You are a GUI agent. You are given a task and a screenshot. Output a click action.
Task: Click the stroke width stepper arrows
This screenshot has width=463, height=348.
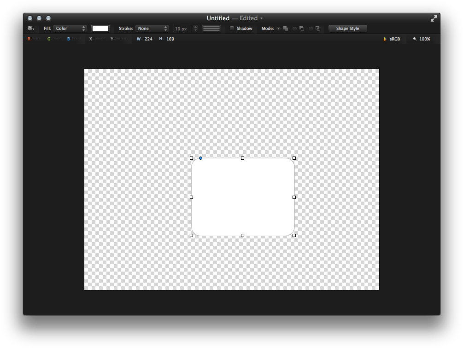[x=195, y=29]
